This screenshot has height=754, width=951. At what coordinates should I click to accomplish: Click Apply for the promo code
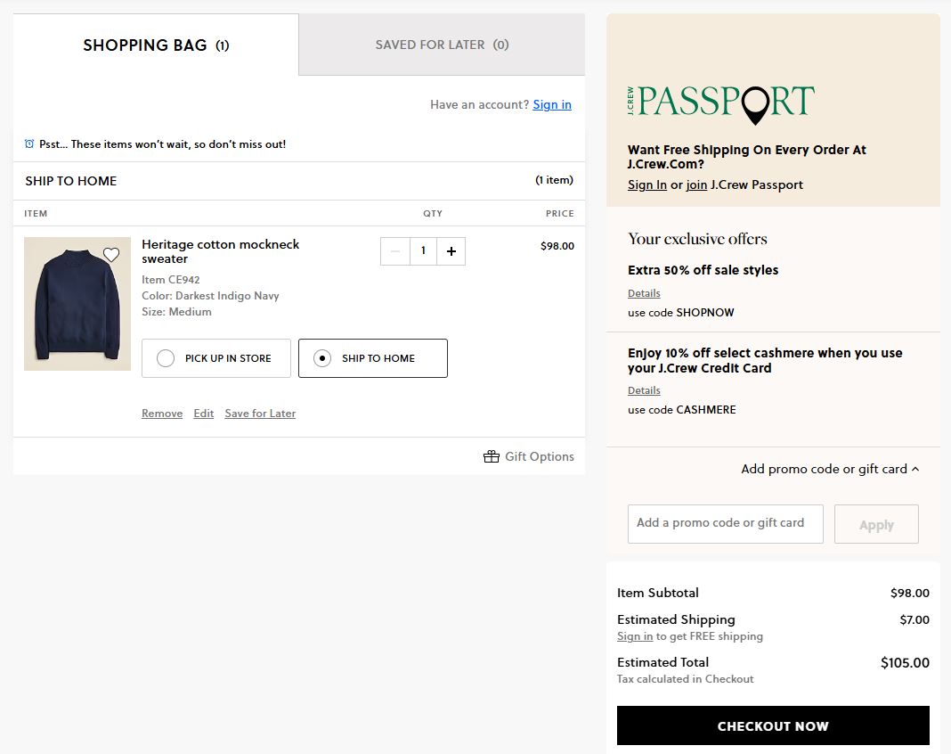876,524
